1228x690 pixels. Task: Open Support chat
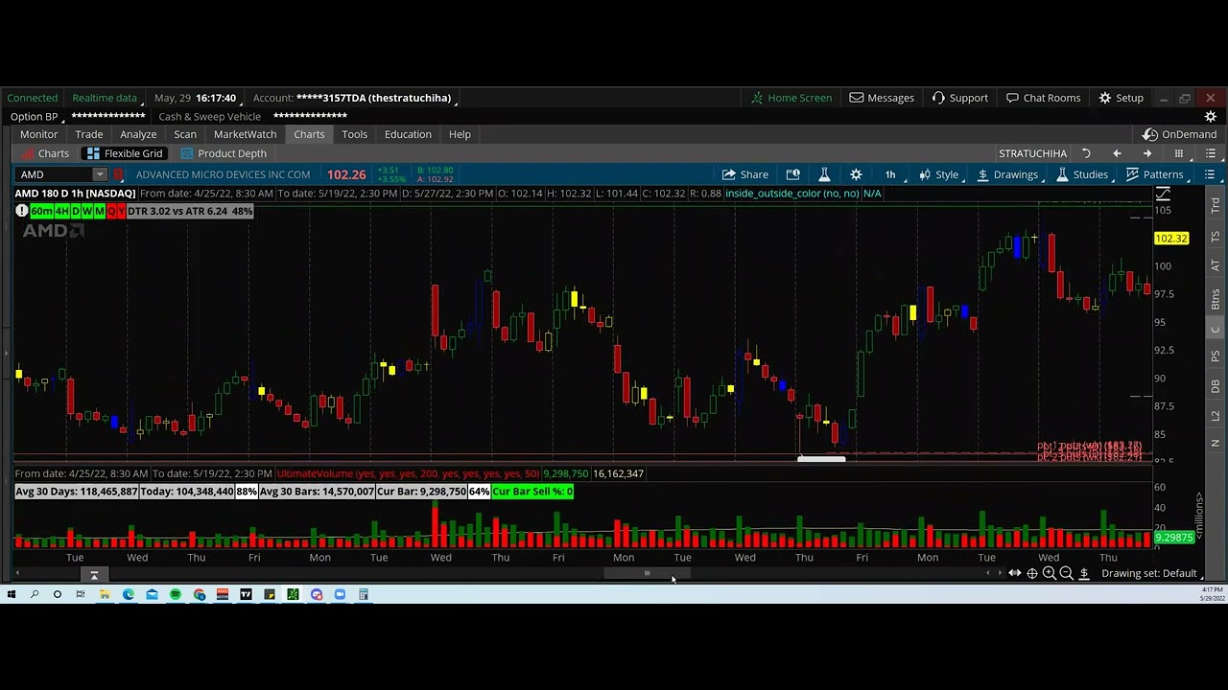[x=959, y=98]
